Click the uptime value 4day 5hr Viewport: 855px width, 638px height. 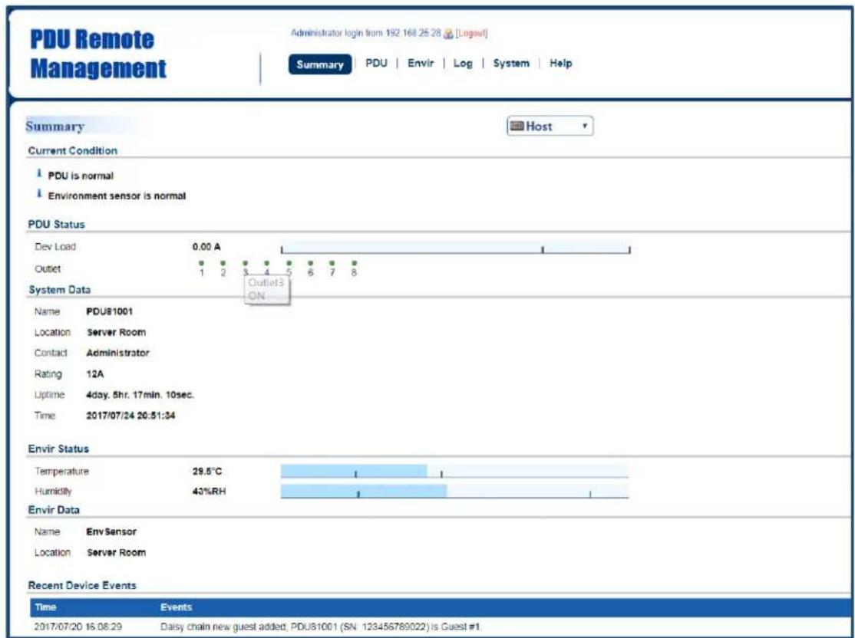(140, 394)
